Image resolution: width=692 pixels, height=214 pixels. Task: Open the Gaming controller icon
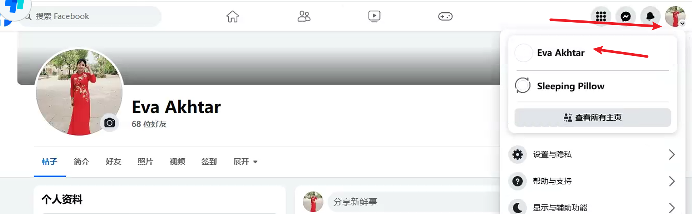445,16
